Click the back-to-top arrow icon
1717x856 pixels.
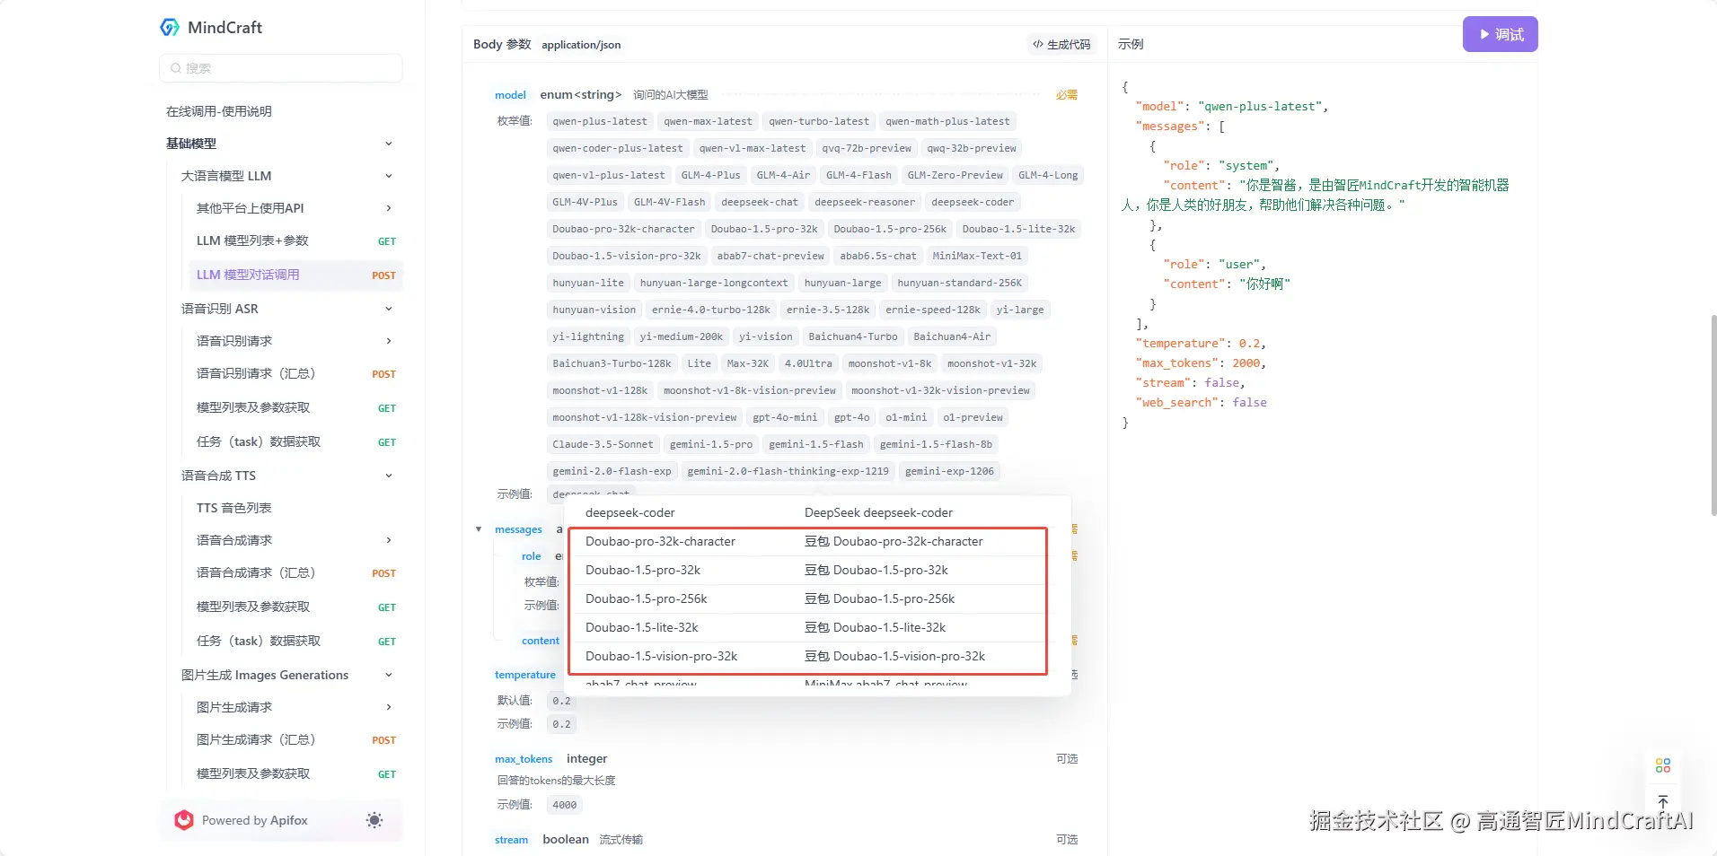1663,802
